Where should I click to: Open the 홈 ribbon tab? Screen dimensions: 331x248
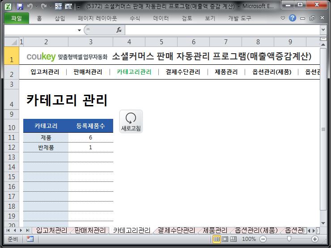coord(39,18)
